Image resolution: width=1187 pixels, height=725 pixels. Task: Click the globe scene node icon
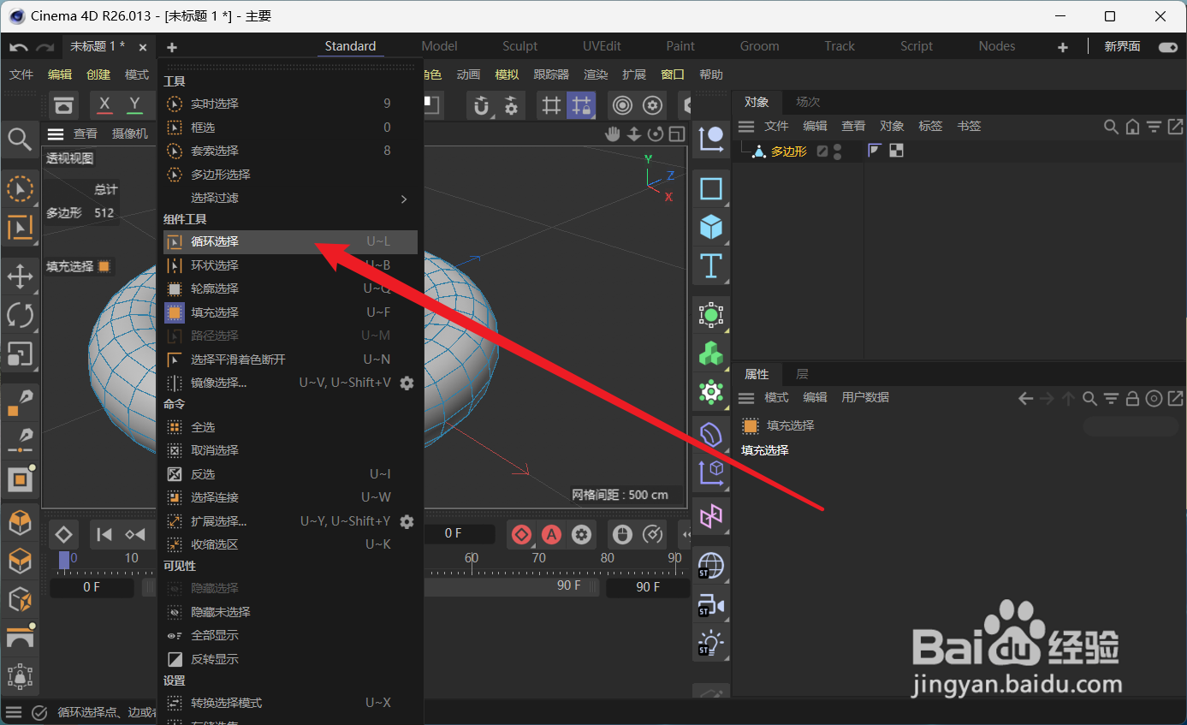pyautogui.click(x=711, y=566)
